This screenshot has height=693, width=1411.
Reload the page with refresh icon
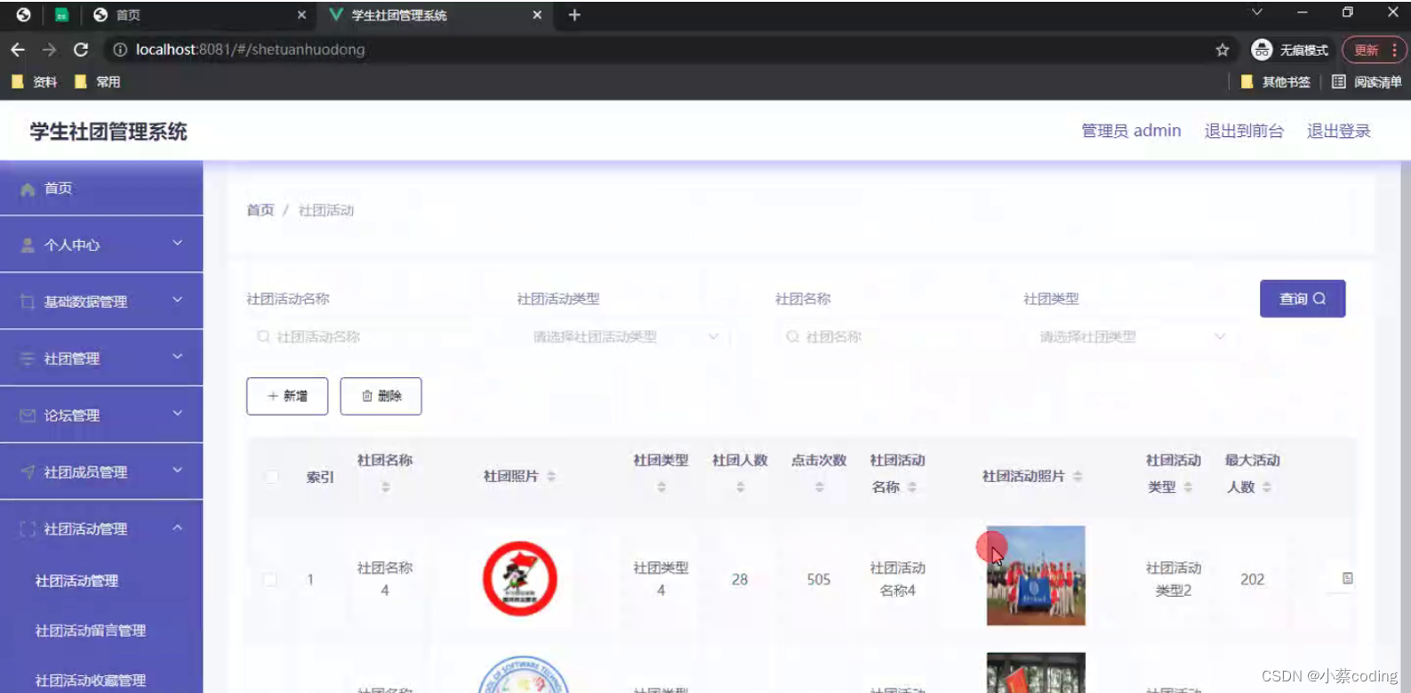[x=81, y=50]
